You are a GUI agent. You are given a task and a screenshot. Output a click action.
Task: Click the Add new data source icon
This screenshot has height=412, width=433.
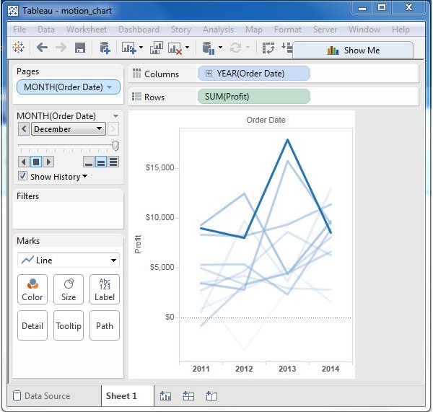click(x=105, y=48)
